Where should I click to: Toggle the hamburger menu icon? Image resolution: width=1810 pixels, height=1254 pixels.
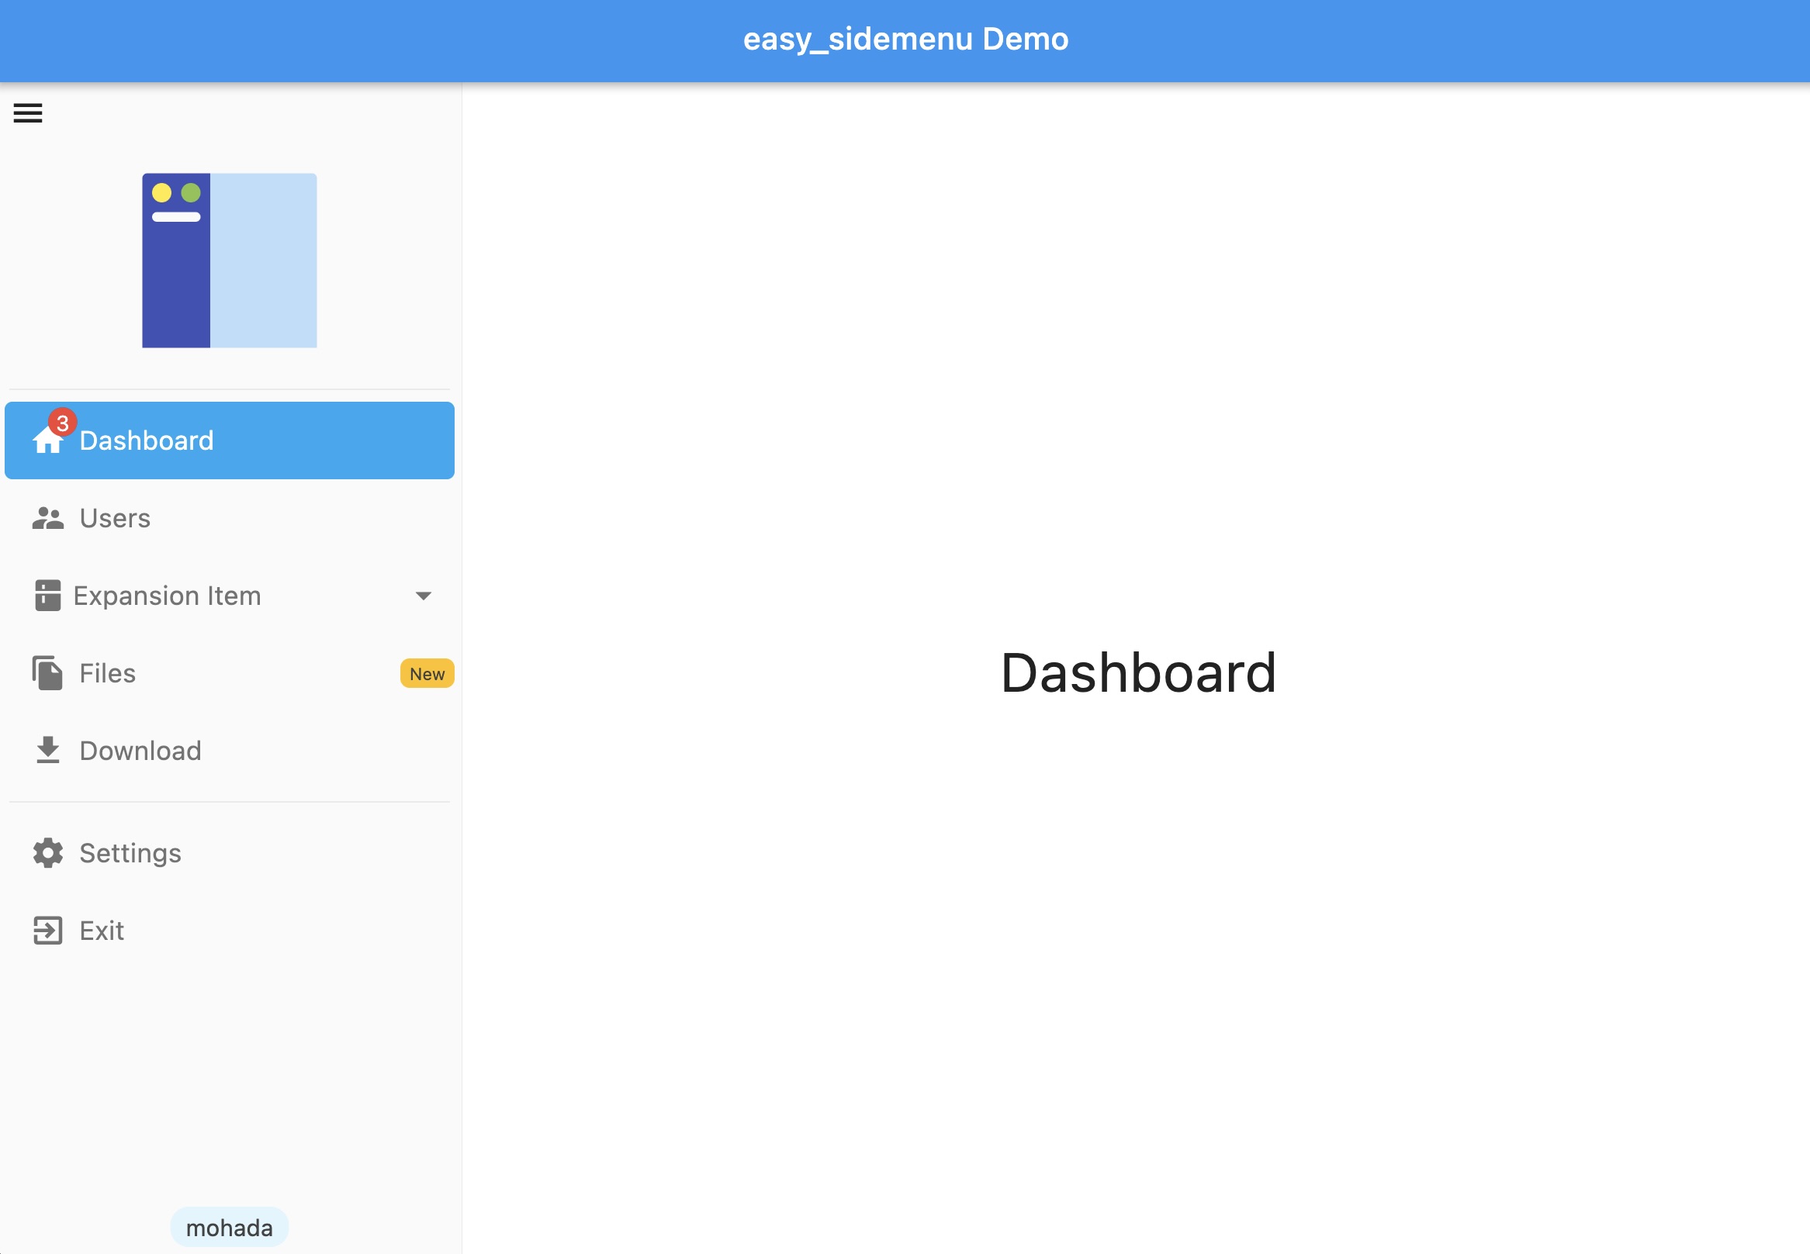(x=28, y=113)
